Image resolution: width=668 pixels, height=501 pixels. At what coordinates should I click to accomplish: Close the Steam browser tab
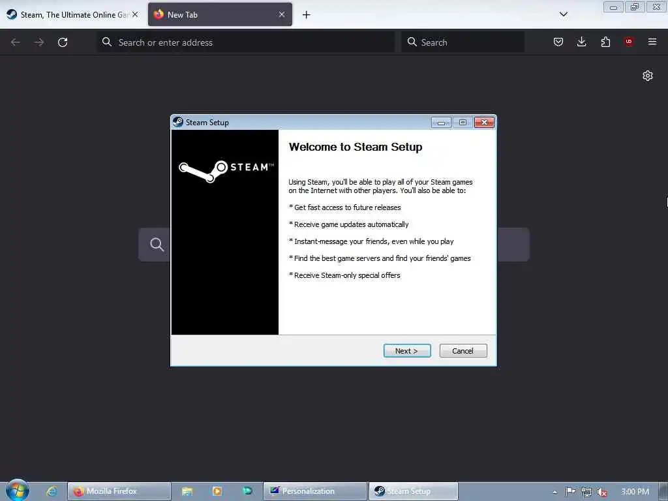(135, 14)
